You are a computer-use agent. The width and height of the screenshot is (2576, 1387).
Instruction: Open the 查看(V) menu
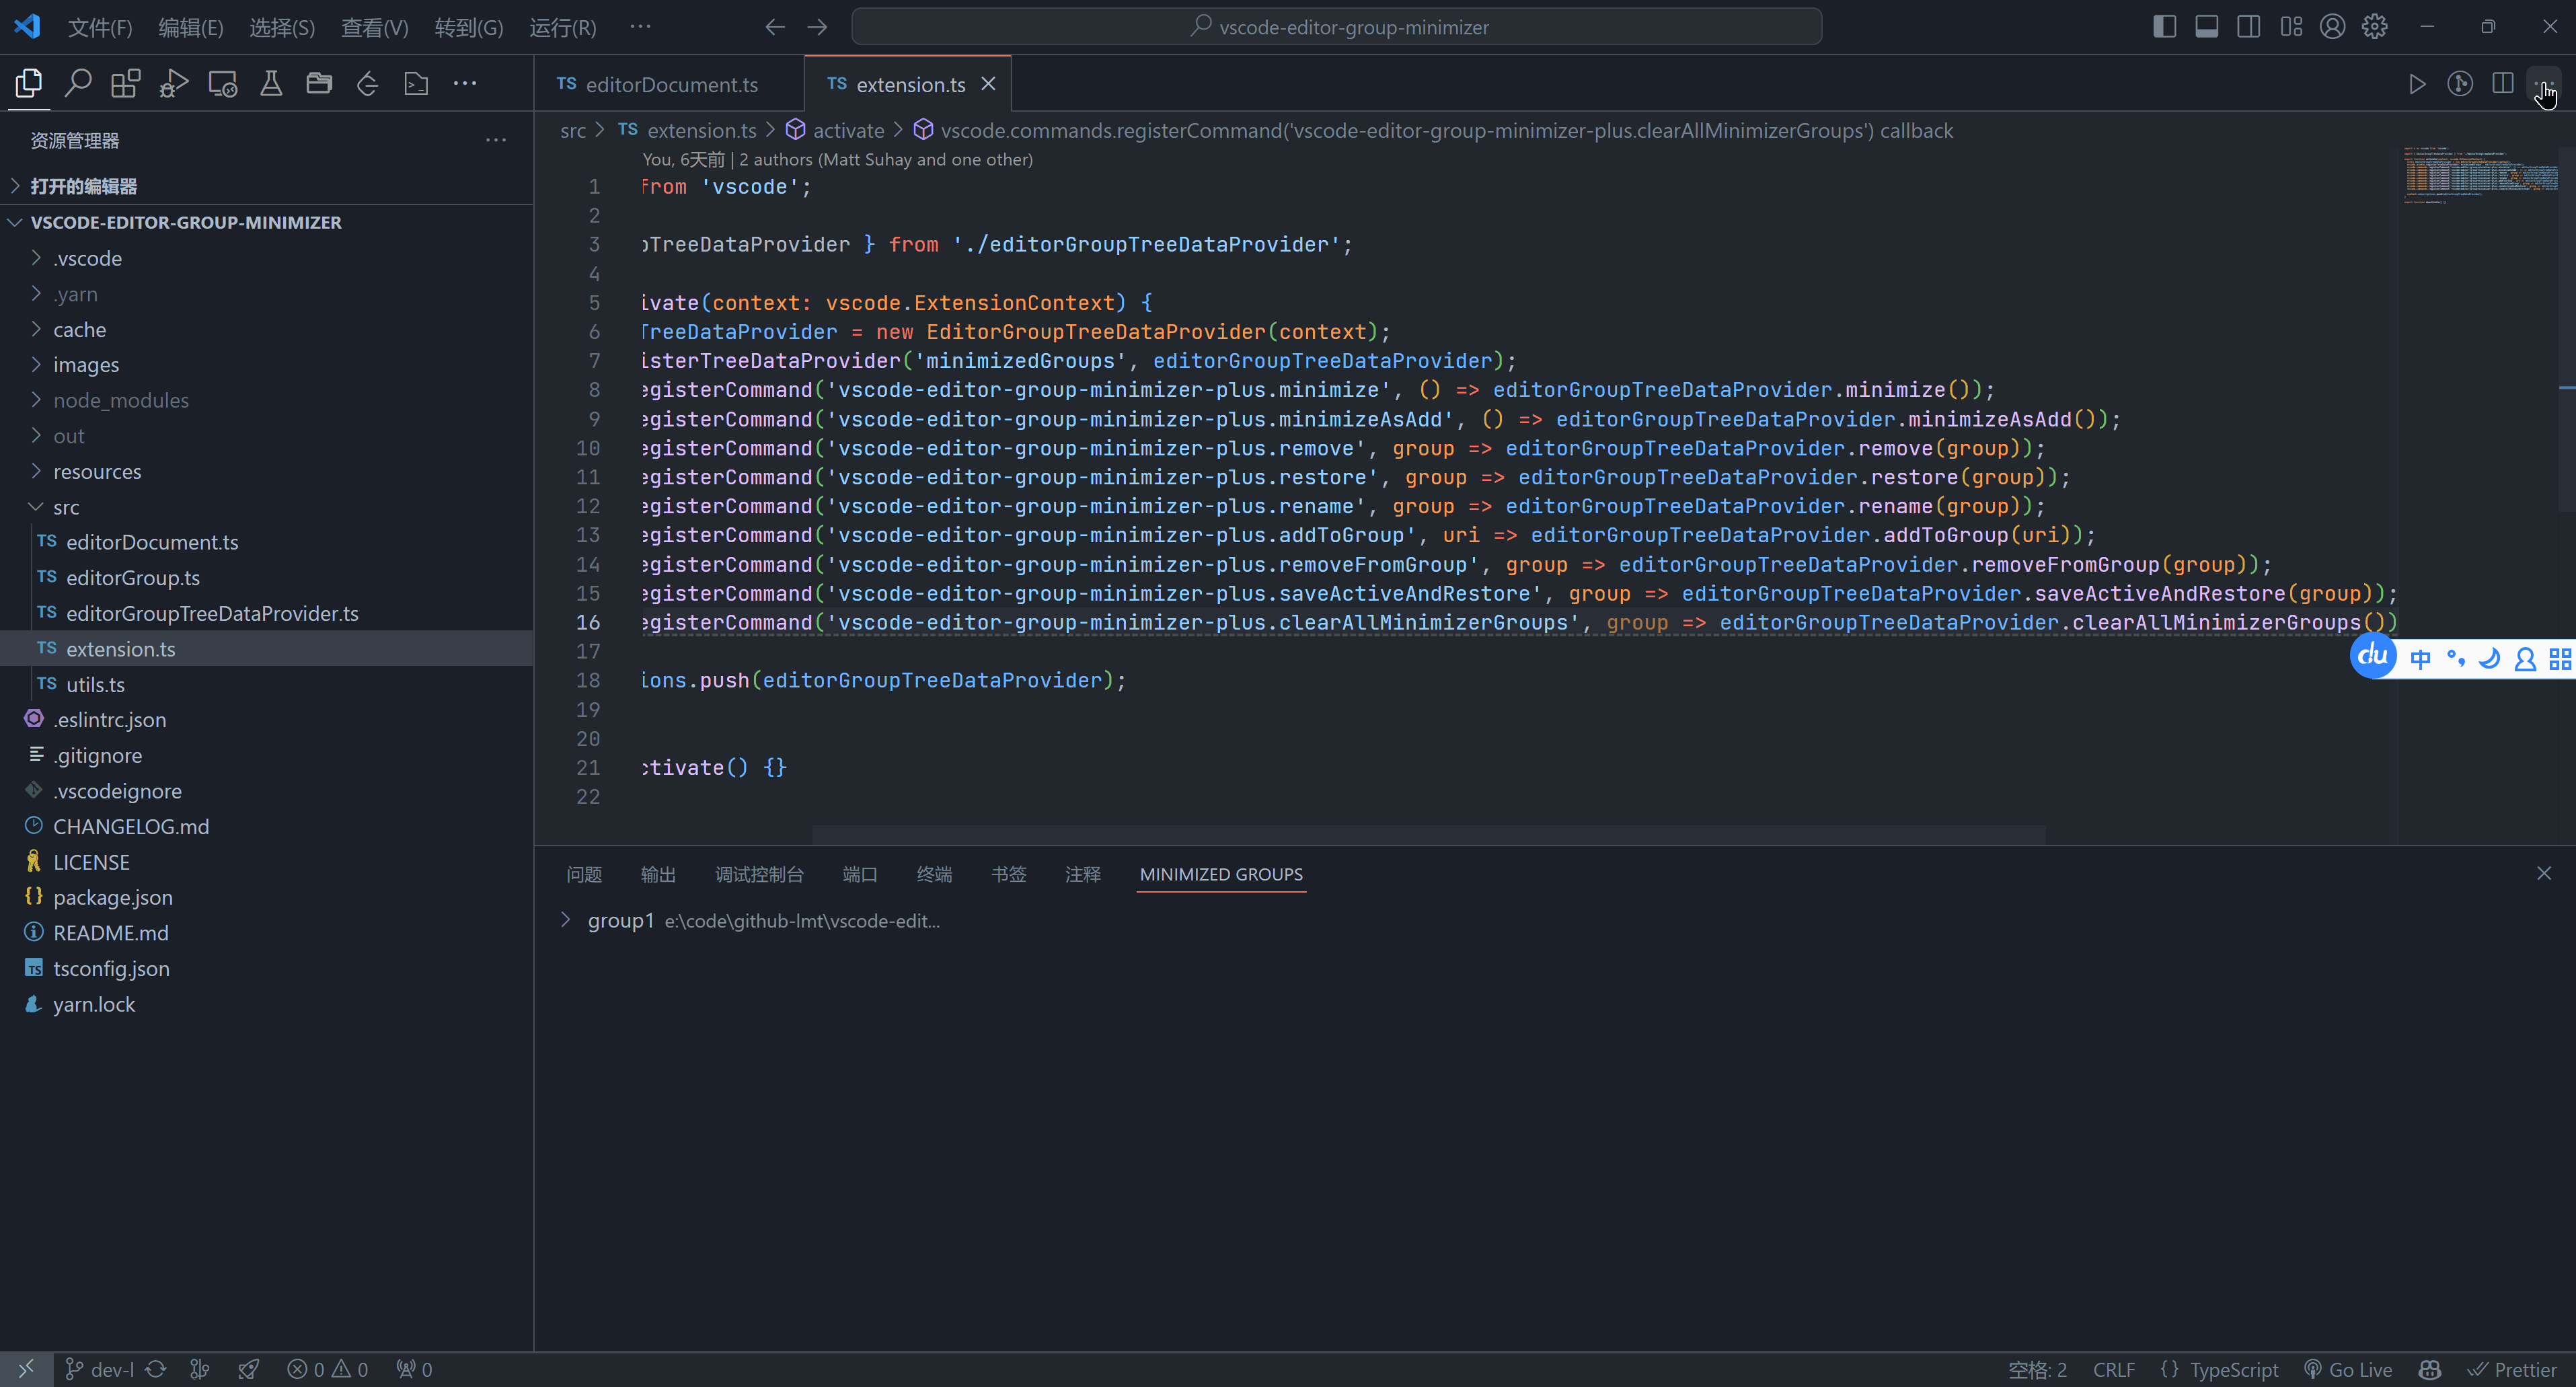pos(375,27)
